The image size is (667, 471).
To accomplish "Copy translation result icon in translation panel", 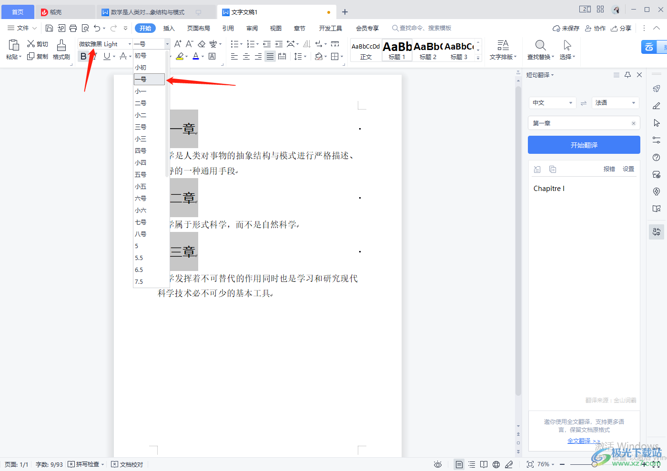I will pos(553,169).
